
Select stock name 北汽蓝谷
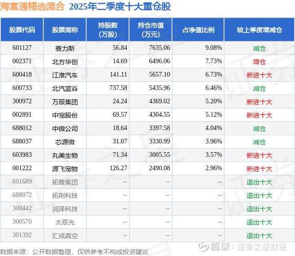(65, 89)
